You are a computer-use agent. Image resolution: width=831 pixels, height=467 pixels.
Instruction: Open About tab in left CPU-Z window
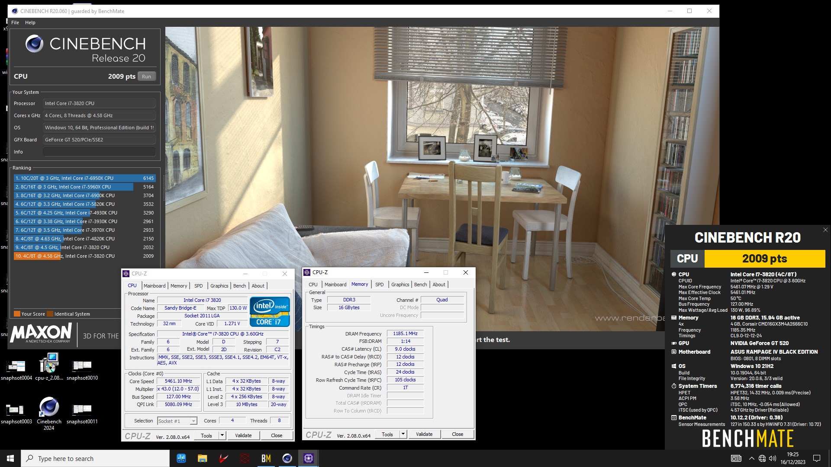[x=258, y=286]
